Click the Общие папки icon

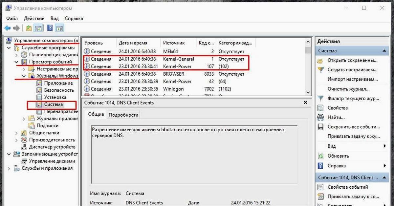tap(24, 133)
